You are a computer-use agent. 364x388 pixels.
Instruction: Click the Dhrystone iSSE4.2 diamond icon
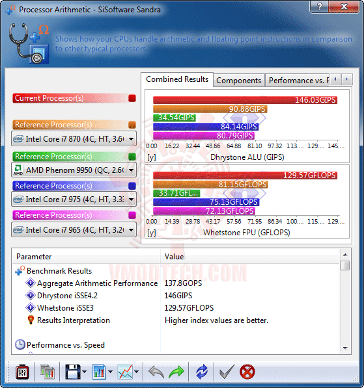(31, 295)
